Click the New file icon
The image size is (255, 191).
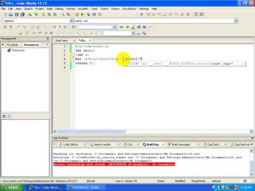pyautogui.click(x=5, y=14)
